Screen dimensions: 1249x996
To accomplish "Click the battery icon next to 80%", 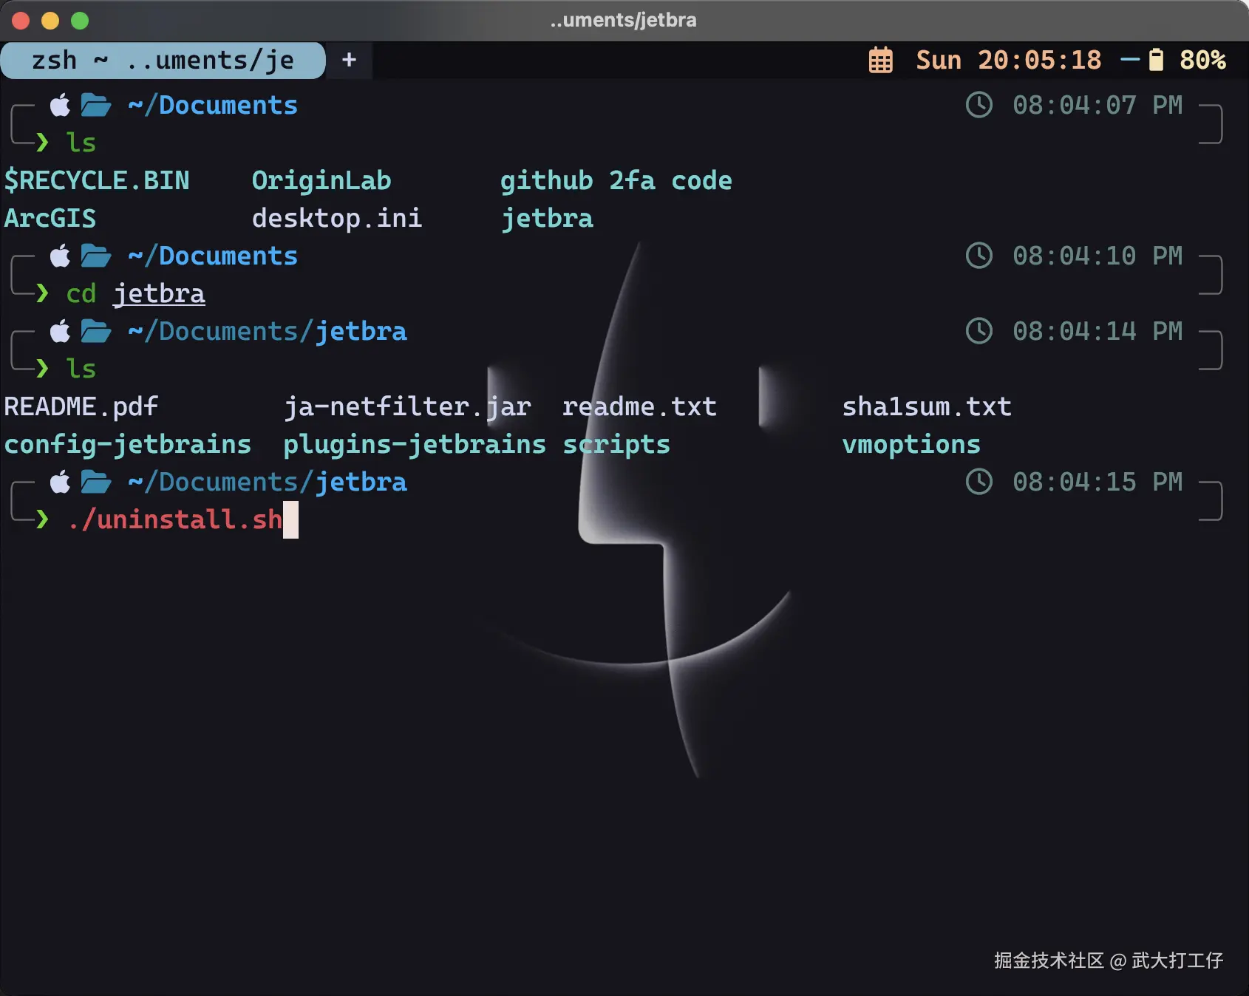I will point(1156,60).
